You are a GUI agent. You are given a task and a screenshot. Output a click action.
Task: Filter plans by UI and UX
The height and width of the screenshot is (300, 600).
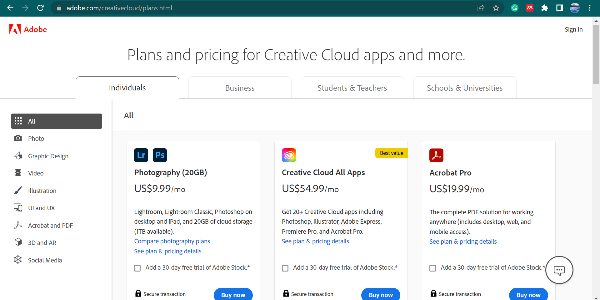pyautogui.click(x=57, y=208)
